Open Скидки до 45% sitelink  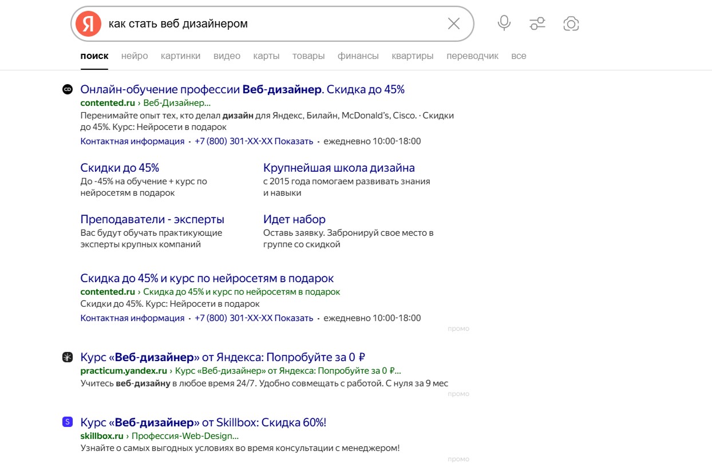point(120,168)
